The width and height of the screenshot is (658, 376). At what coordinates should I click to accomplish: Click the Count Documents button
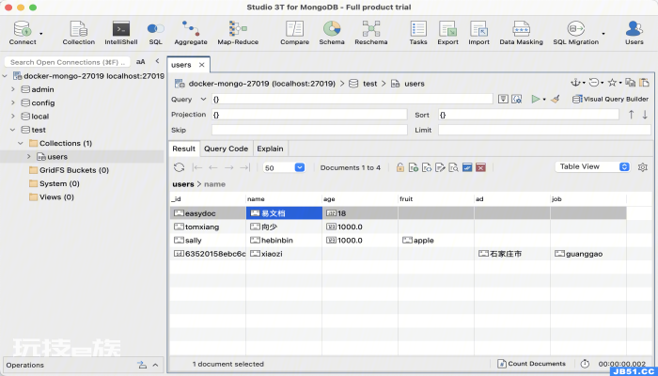point(532,364)
